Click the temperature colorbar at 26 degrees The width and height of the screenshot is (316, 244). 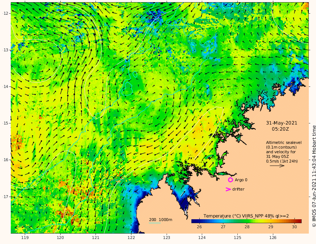(x=199, y=221)
